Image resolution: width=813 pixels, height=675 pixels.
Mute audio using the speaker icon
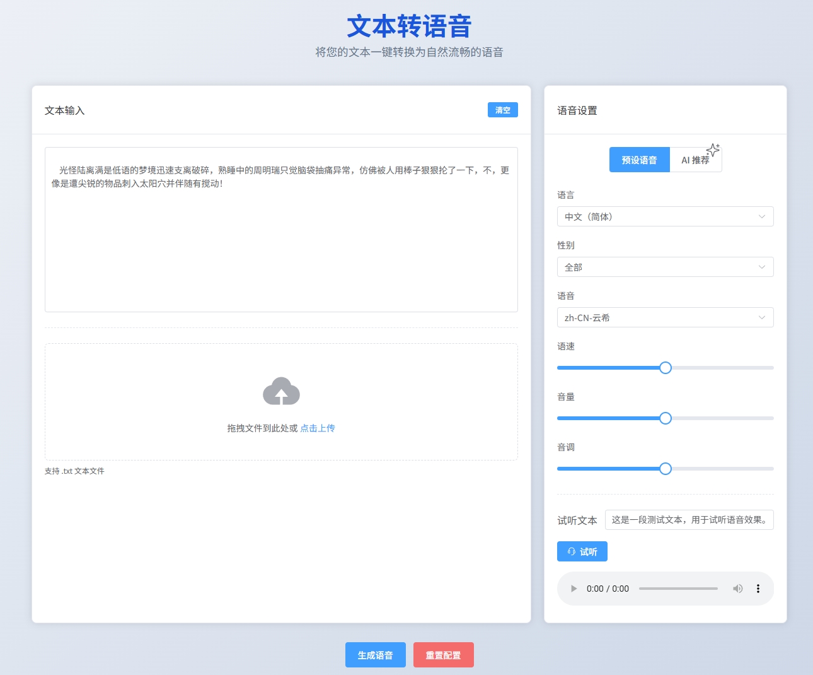737,589
